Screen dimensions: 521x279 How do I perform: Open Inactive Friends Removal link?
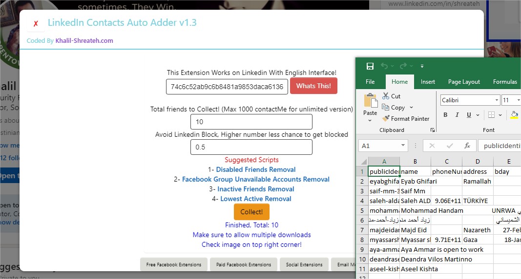[255, 189]
